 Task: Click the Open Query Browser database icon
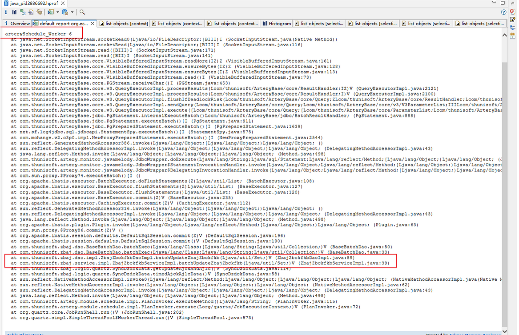click(x=65, y=12)
